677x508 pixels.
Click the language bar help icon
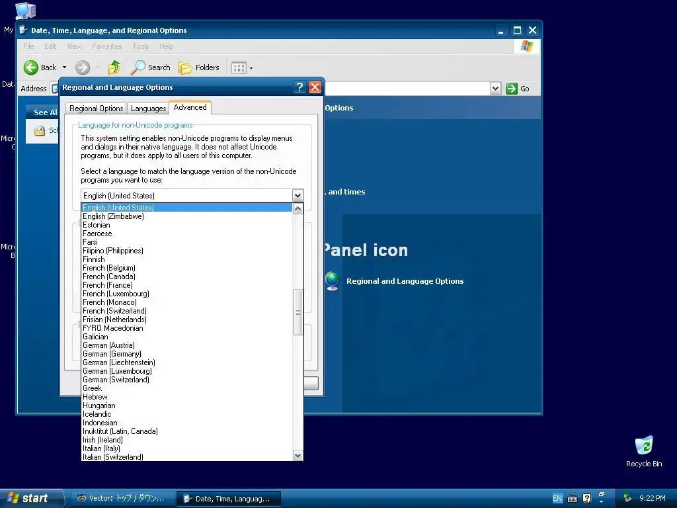point(587,498)
